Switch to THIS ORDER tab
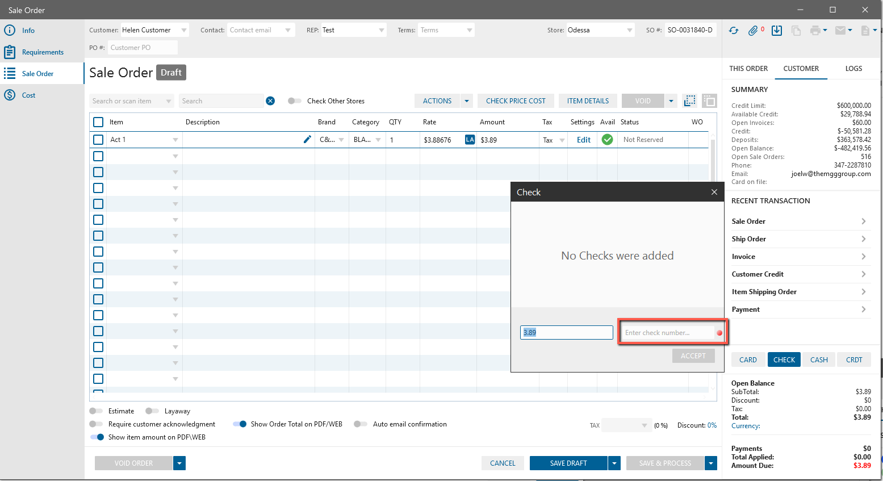Image resolution: width=883 pixels, height=481 pixels. pos(748,69)
